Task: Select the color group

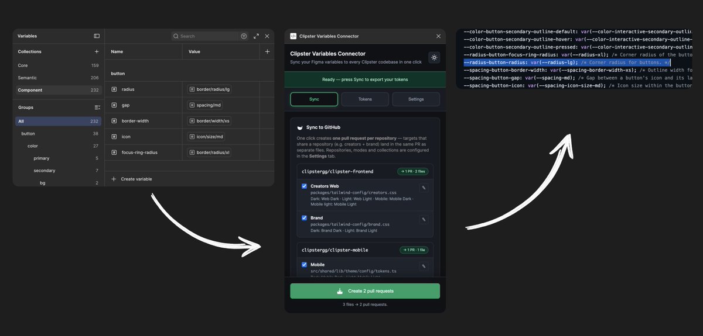Action: 58,146
